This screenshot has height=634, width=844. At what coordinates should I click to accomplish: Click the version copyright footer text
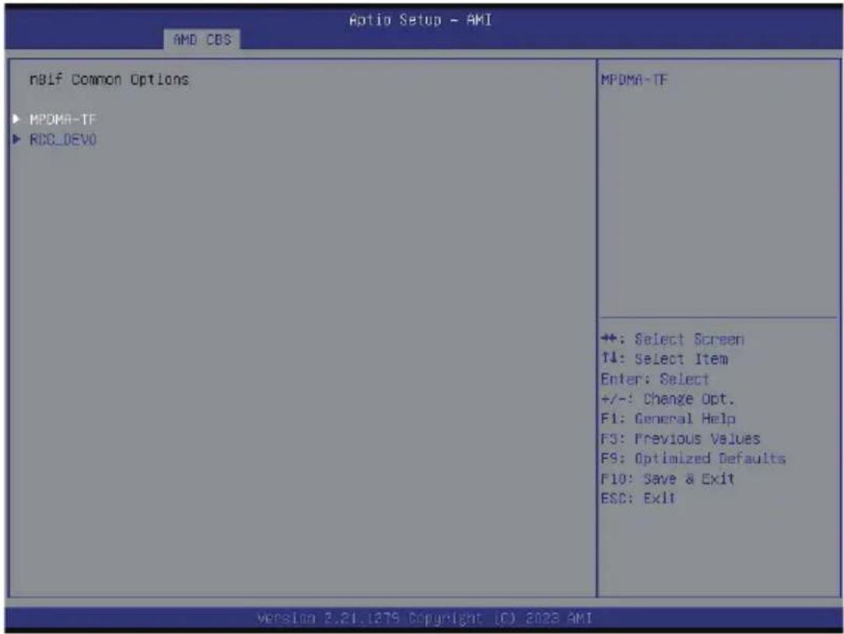[424, 618]
